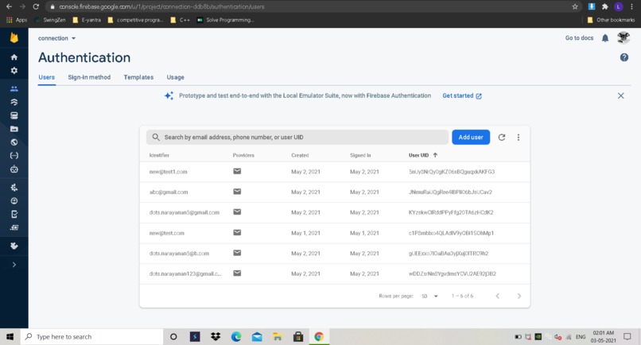Open Functions brackets sidebar icon
This screenshot has width=641, height=345.
tap(14, 155)
